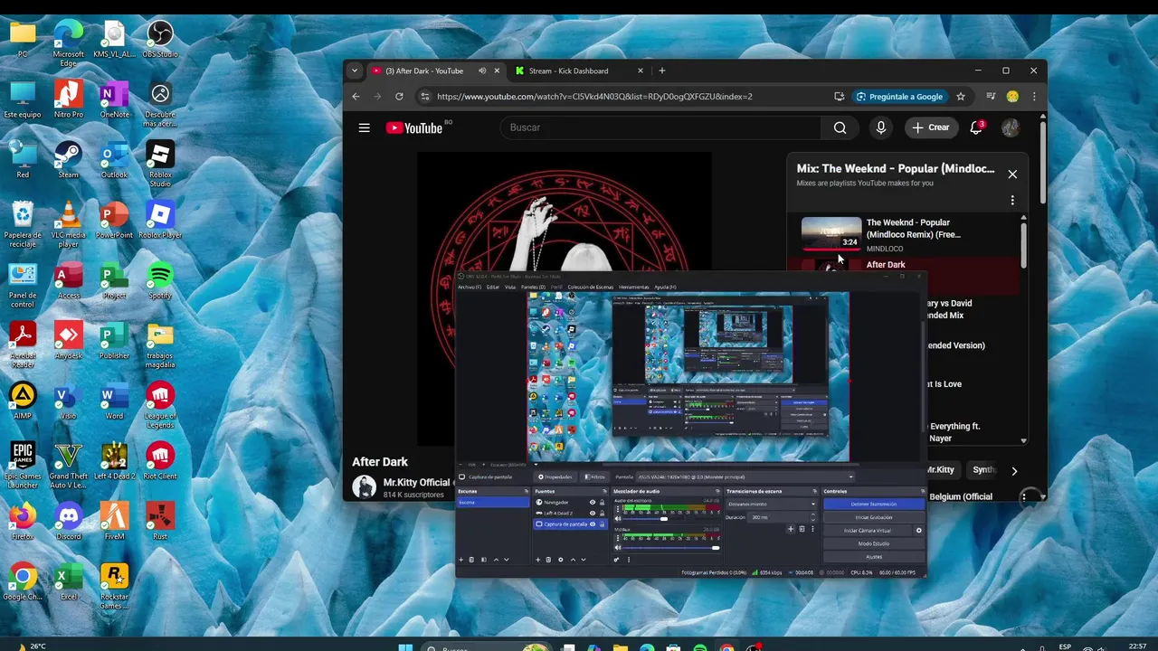Open the Epic Games Launcher shortcut

[23, 464]
